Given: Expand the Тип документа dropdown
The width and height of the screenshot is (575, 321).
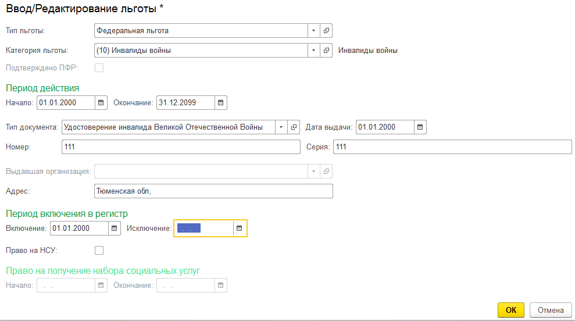Looking at the screenshot, I should point(281,127).
